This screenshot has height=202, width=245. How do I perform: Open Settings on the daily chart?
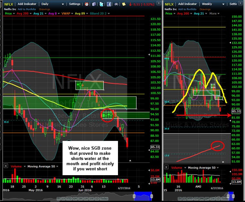click(74, 4)
